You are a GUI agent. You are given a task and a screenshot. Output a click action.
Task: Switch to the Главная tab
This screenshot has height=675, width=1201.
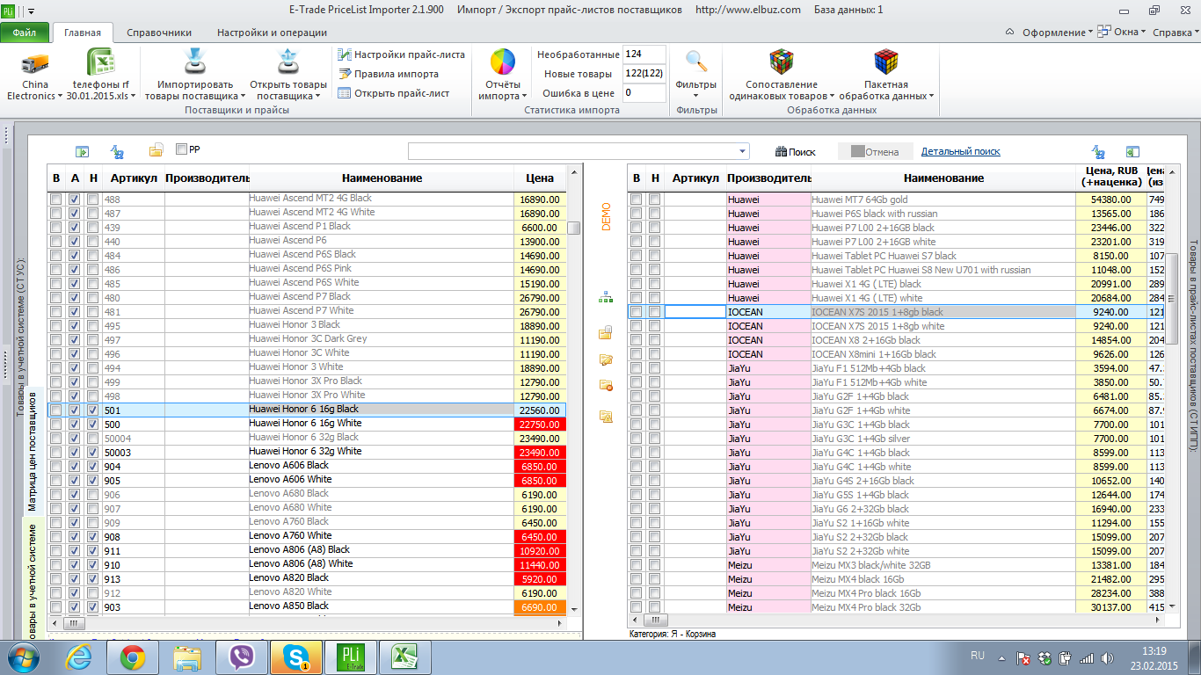click(83, 33)
